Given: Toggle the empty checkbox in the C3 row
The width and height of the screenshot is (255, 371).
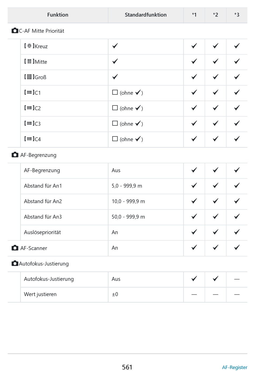Looking at the screenshot, I should [x=115, y=123].
